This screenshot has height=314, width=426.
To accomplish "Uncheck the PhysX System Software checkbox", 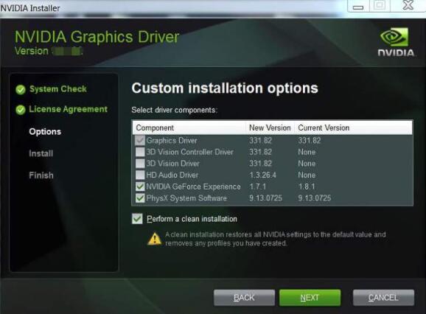I will [140, 198].
